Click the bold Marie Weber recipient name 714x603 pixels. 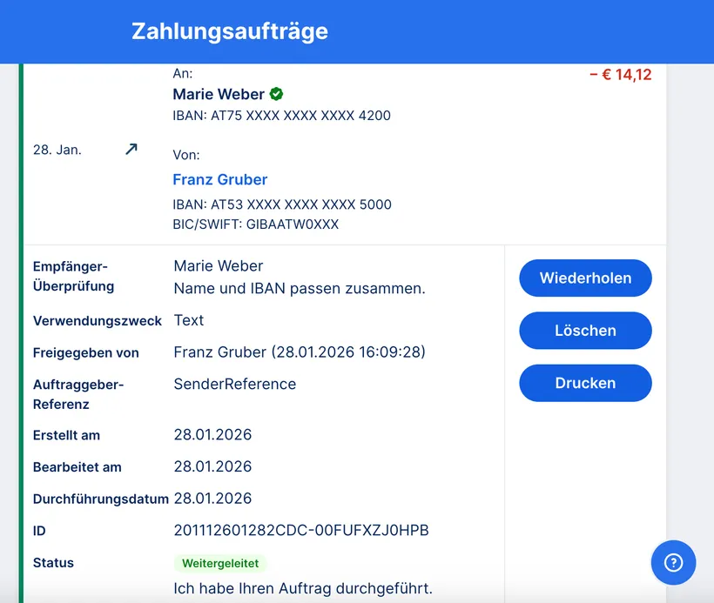tap(219, 94)
